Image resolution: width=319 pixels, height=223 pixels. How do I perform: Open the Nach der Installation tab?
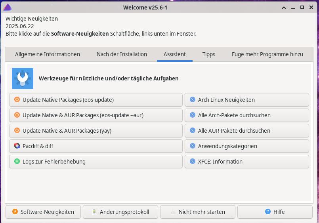(122, 54)
